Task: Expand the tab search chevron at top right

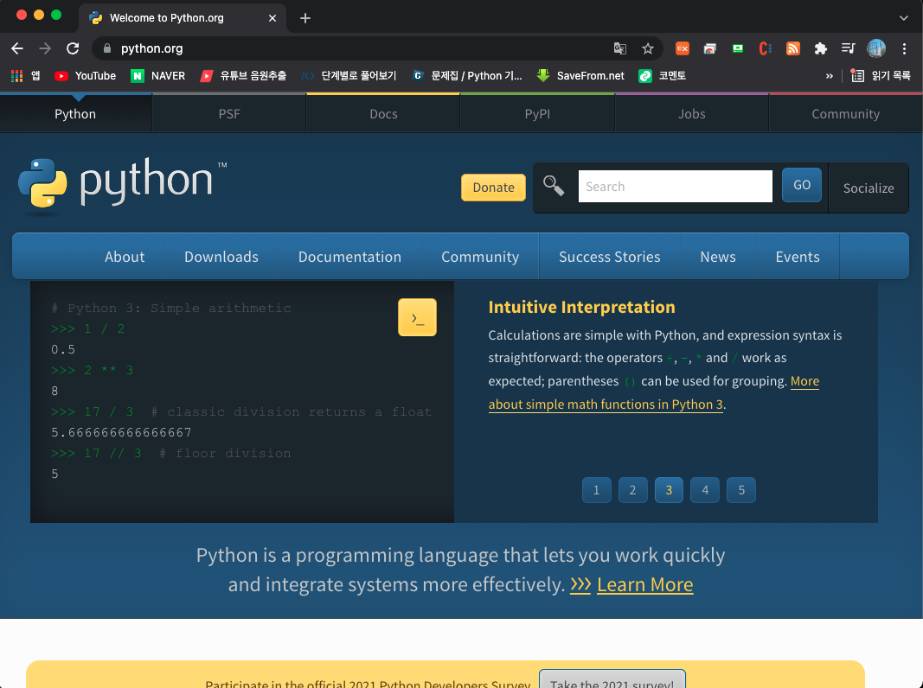Action: (904, 18)
